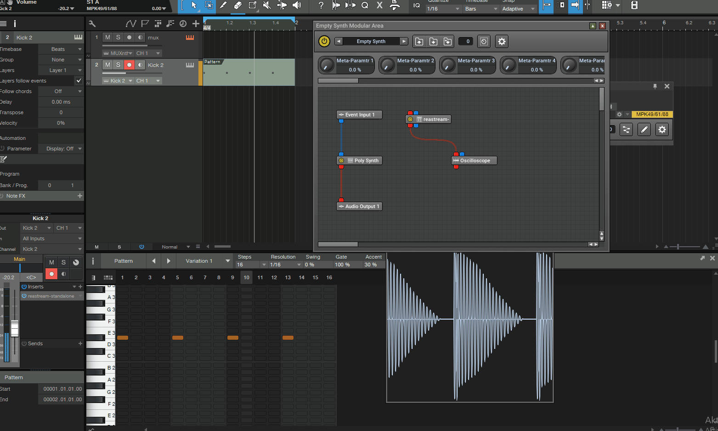Choose the Eraser tool
The image size is (718, 431).
(238, 5)
